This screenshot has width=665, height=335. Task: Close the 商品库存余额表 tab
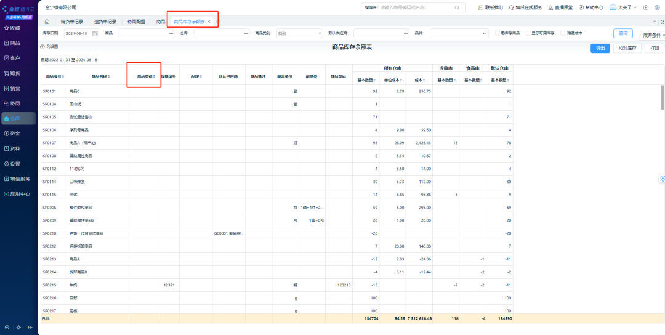pyautogui.click(x=209, y=22)
